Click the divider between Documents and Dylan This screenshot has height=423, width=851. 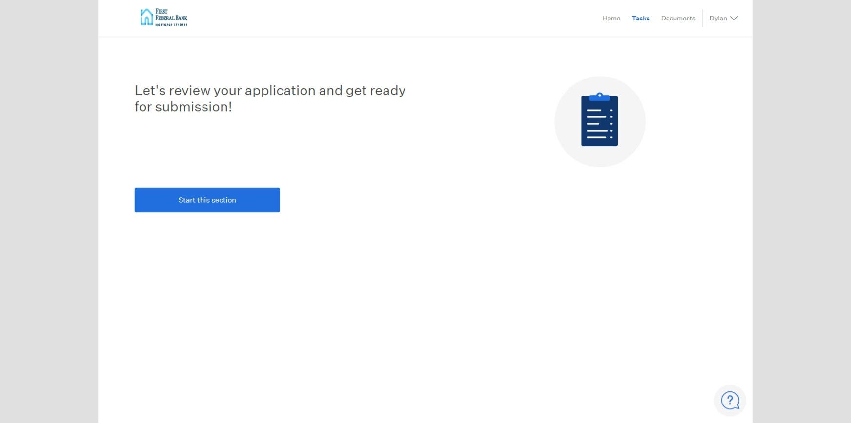click(x=702, y=19)
